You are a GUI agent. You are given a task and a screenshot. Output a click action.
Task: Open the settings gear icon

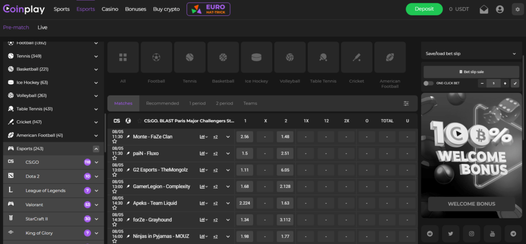pos(517,9)
